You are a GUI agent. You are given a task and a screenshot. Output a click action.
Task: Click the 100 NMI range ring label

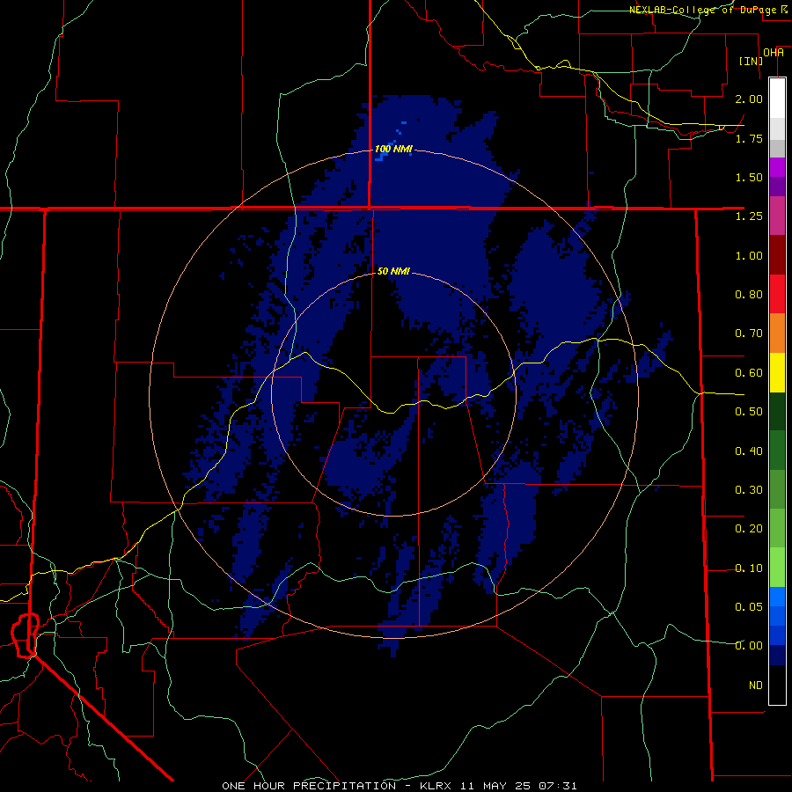pyautogui.click(x=393, y=149)
